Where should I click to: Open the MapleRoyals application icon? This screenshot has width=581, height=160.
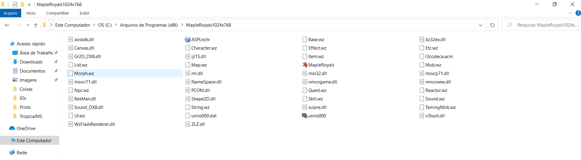pos(305,65)
